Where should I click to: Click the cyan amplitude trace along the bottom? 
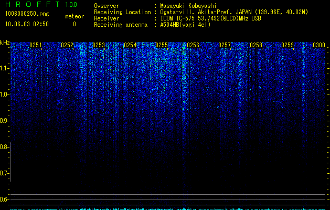[168, 209]
